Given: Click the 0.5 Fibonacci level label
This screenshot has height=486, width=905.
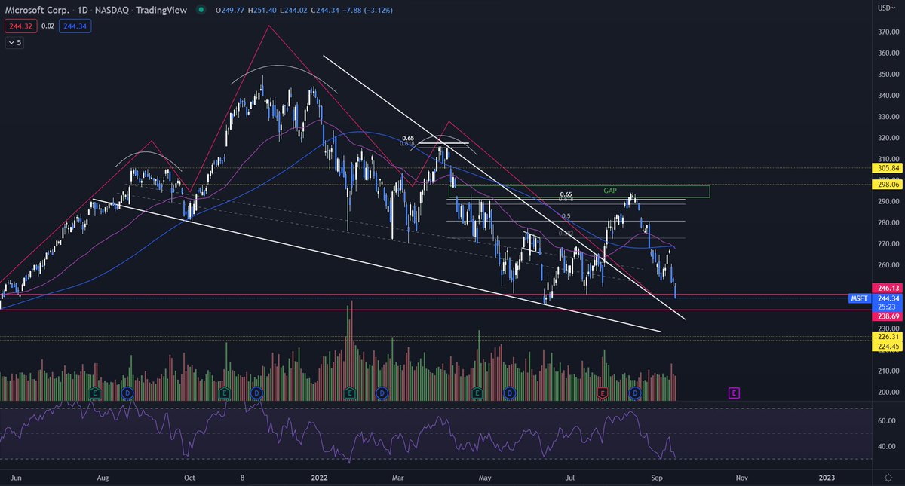Looking at the screenshot, I should (x=566, y=217).
